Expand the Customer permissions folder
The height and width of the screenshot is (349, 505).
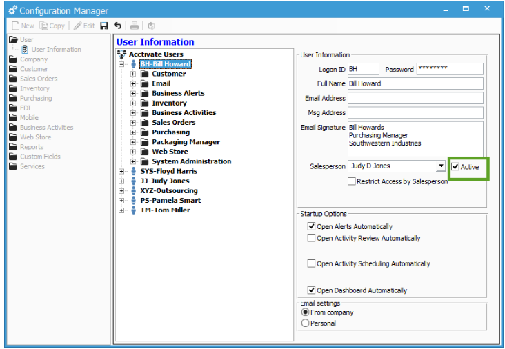tap(132, 74)
